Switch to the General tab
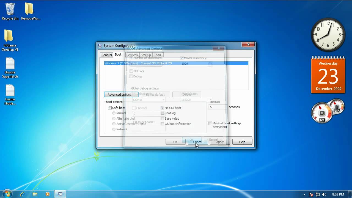 tap(107, 55)
